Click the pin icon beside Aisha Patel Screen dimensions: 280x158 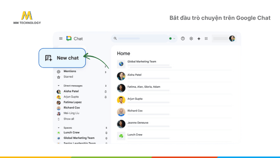pyautogui.click(x=105, y=91)
